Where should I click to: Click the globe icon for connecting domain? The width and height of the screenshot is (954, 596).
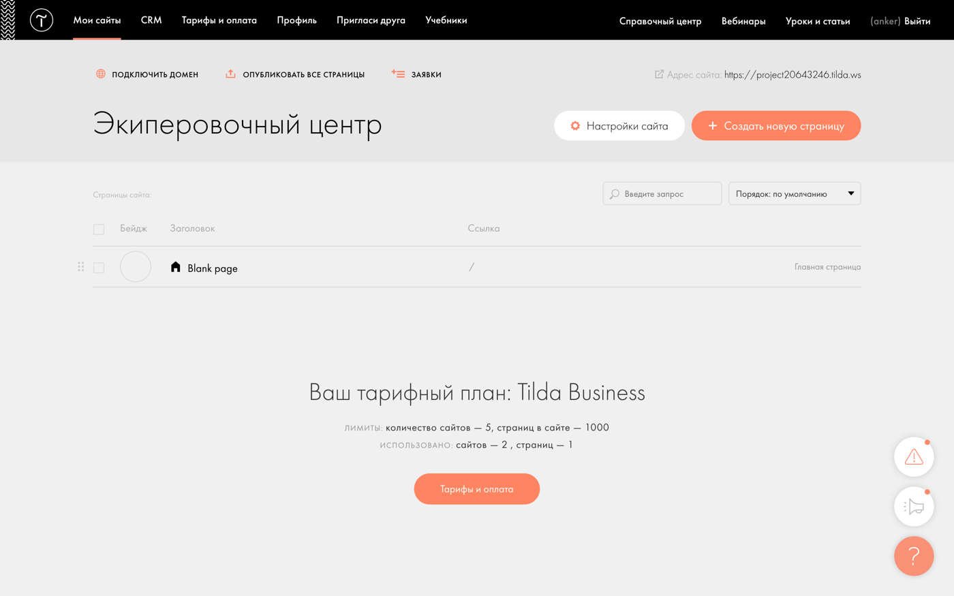(101, 74)
